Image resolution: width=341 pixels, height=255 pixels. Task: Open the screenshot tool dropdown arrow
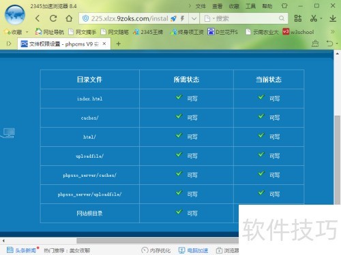coord(321,18)
